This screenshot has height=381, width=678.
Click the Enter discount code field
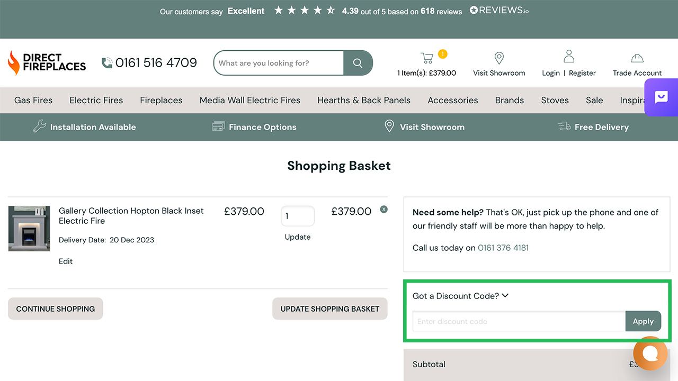pos(519,321)
